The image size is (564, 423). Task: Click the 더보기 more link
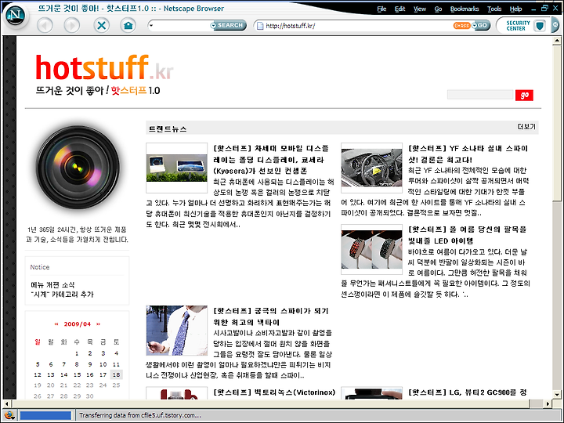[526, 127]
